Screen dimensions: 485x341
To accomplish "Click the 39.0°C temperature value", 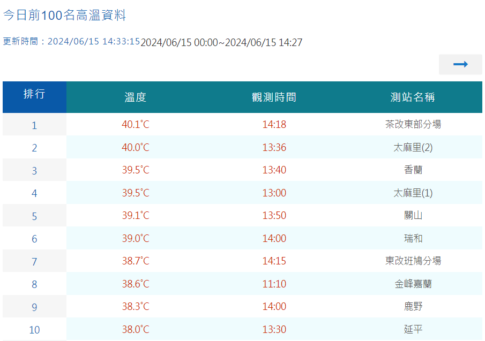I will (x=136, y=238).
